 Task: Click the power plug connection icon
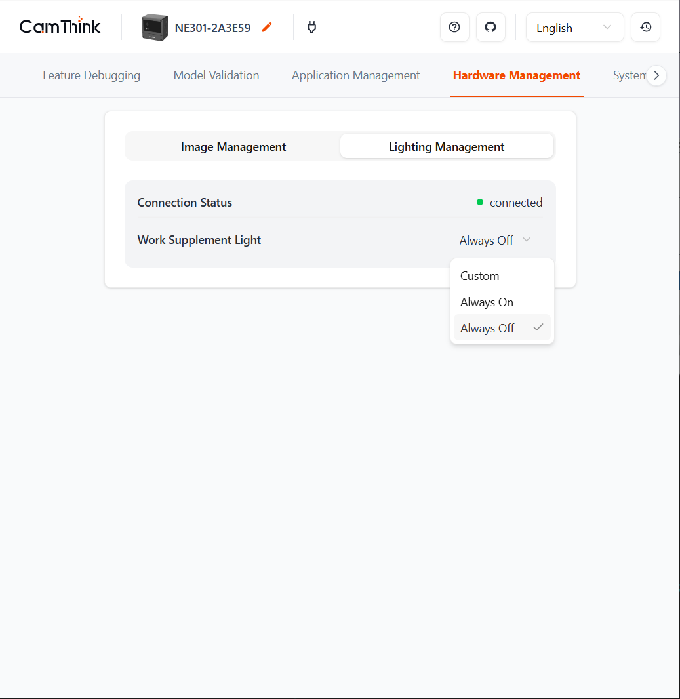312,28
